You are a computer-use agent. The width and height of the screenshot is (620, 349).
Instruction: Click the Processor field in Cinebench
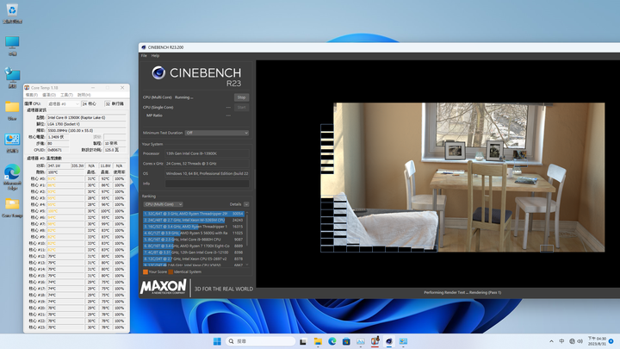(x=208, y=153)
